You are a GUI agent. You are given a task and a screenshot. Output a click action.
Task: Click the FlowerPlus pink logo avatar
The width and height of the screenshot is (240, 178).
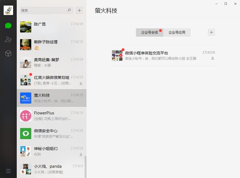[26, 116]
